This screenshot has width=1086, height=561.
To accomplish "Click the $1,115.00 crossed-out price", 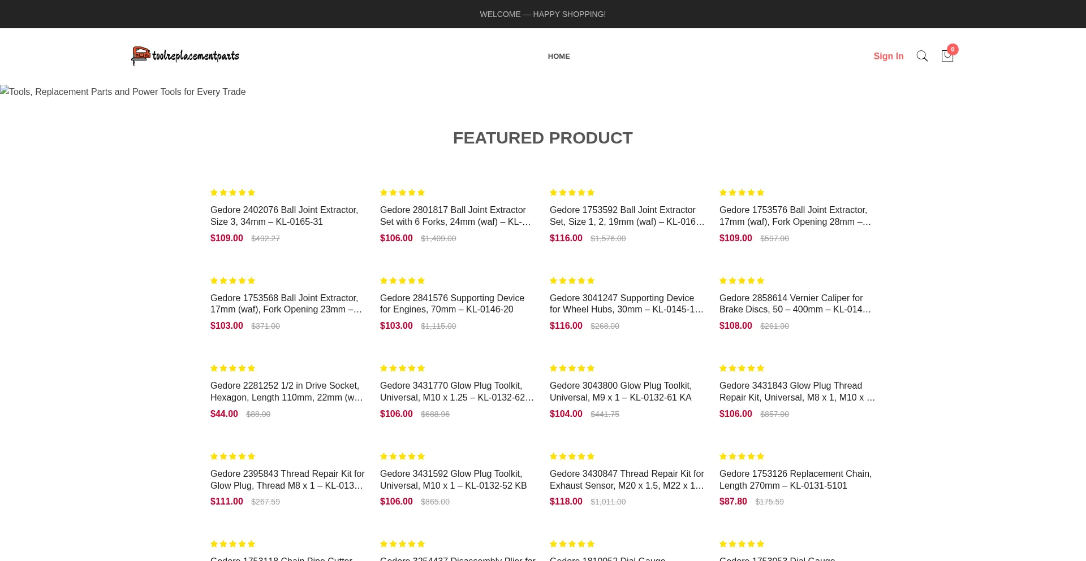I will coord(438,326).
